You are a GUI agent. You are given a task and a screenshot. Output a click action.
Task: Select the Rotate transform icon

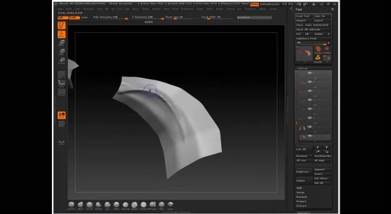[x=62, y=61]
